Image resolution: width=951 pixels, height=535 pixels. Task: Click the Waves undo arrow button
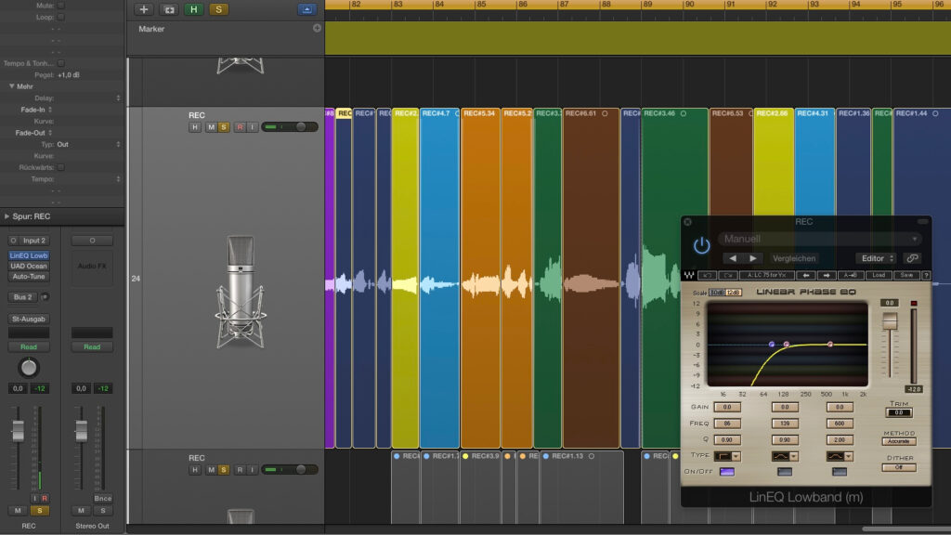point(707,275)
